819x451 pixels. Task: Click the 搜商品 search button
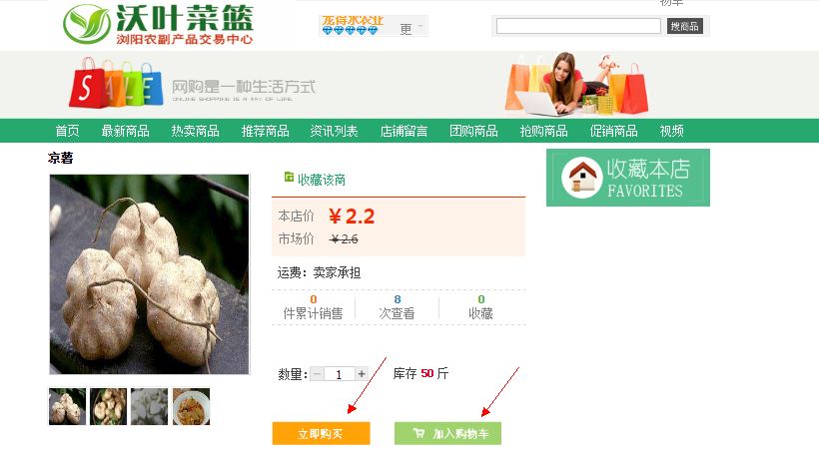[685, 26]
